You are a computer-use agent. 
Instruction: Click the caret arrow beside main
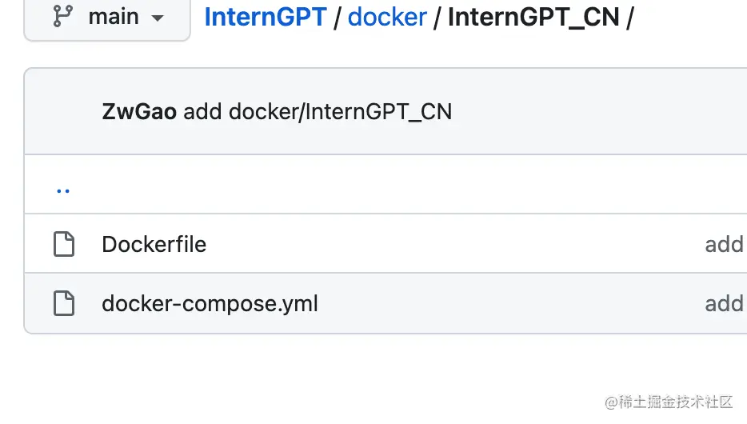coord(158,18)
